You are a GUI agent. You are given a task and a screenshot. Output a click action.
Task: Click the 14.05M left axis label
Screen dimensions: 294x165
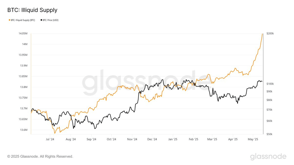(x=23, y=33)
